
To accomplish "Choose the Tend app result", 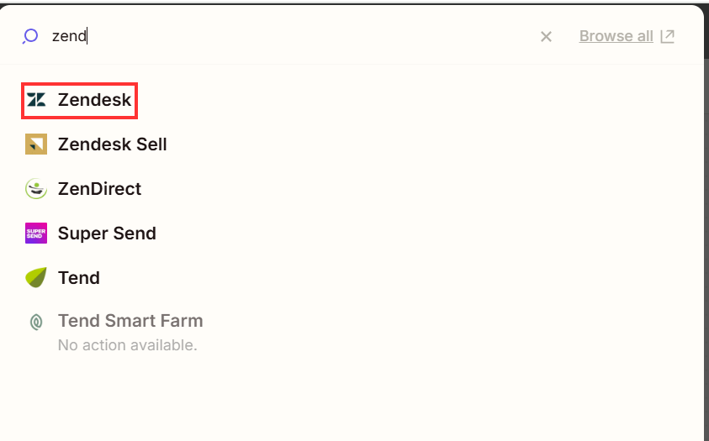I will pyautogui.click(x=79, y=278).
